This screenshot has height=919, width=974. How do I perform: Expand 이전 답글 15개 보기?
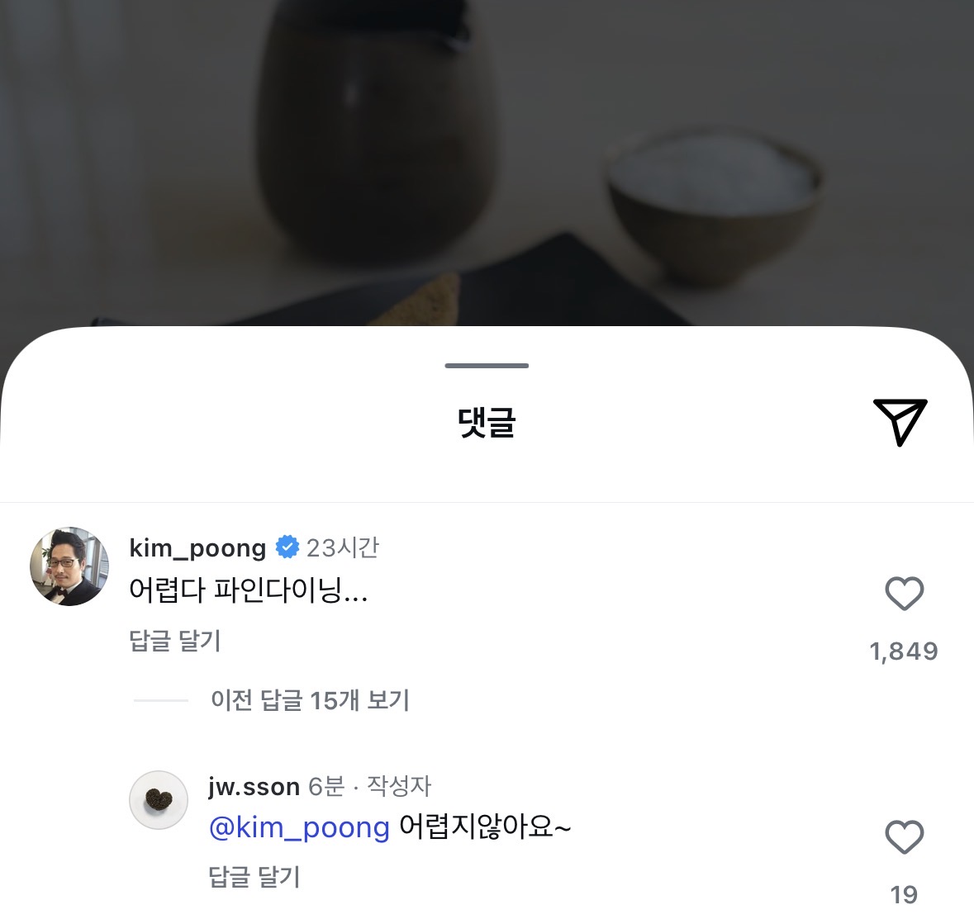click(x=310, y=700)
